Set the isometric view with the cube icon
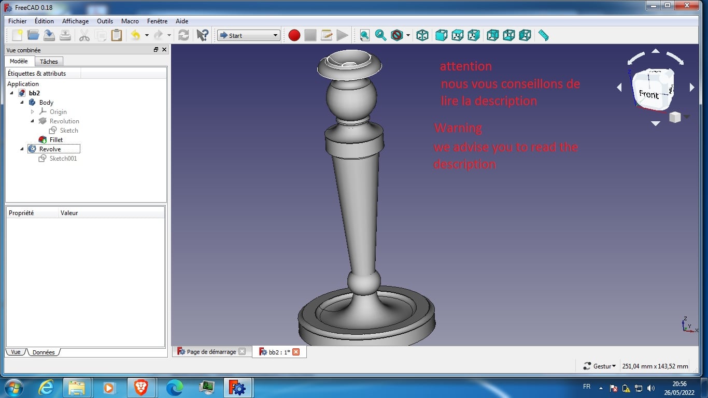The height and width of the screenshot is (398, 708). [x=422, y=35]
